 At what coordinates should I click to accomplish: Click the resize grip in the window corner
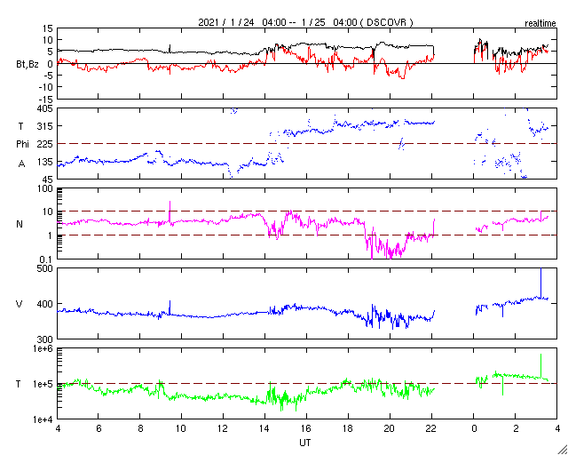click(562, 450)
